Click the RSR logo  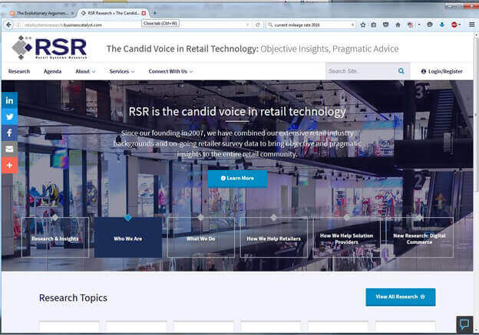coord(50,48)
